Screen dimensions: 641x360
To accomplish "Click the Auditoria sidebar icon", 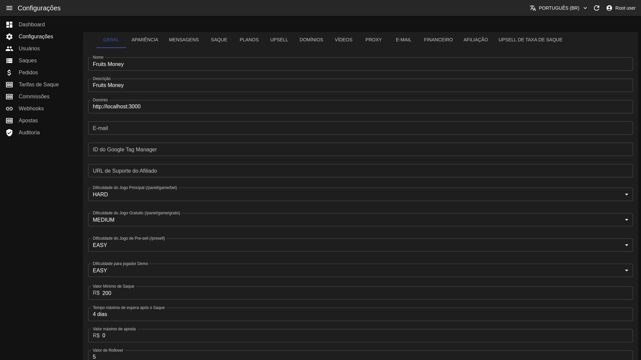I will coord(9,133).
